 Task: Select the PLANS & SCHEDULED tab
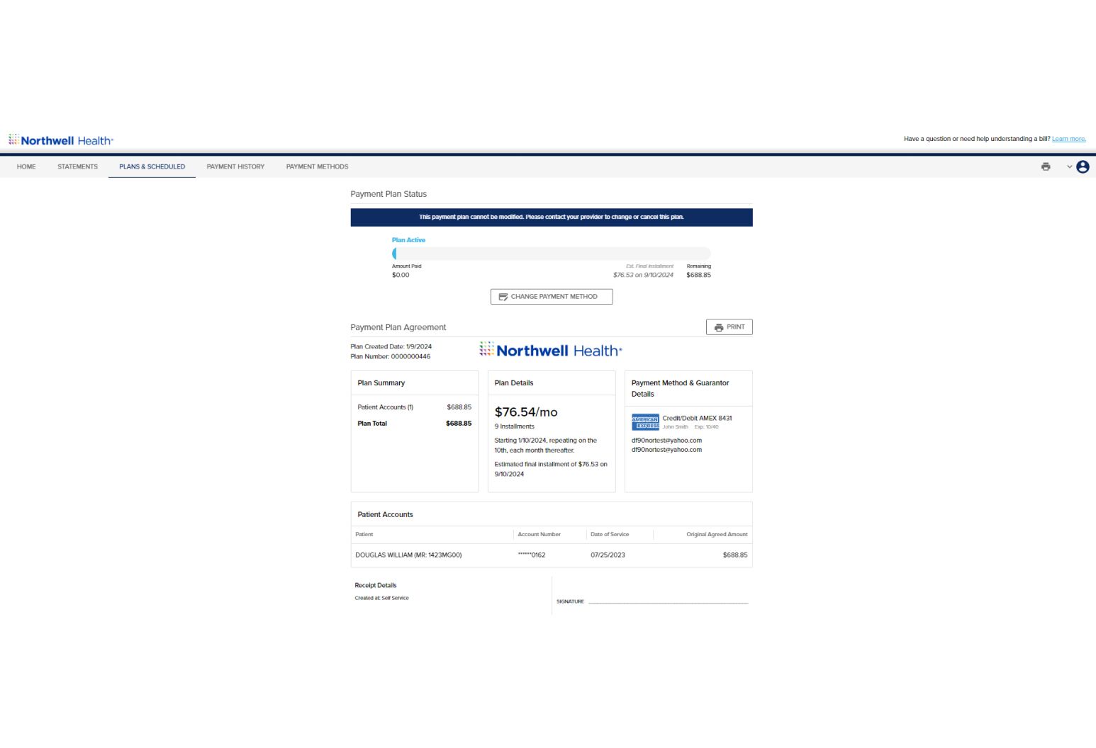tap(152, 166)
